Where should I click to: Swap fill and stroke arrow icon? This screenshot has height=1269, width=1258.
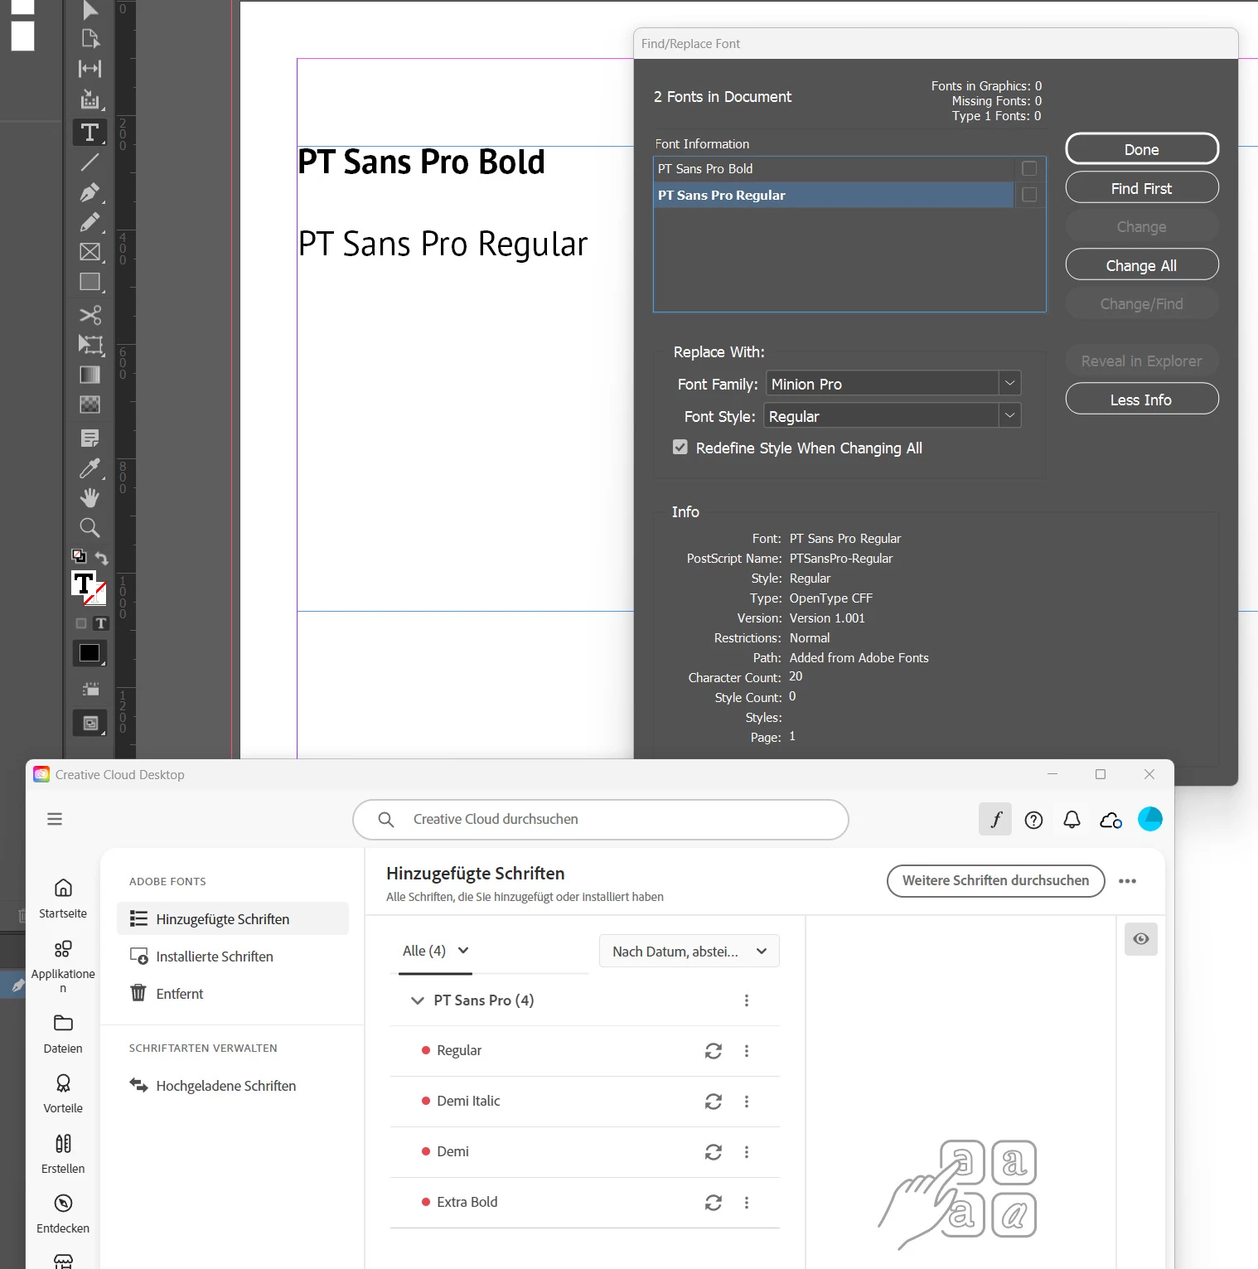[x=101, y=558]
